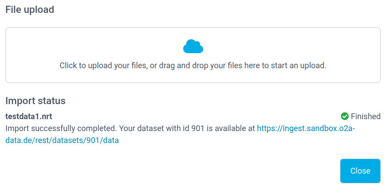This screenshot has width=387, height=194.
Task: Click the 'Import status' heading
Action: pos(36,101)
